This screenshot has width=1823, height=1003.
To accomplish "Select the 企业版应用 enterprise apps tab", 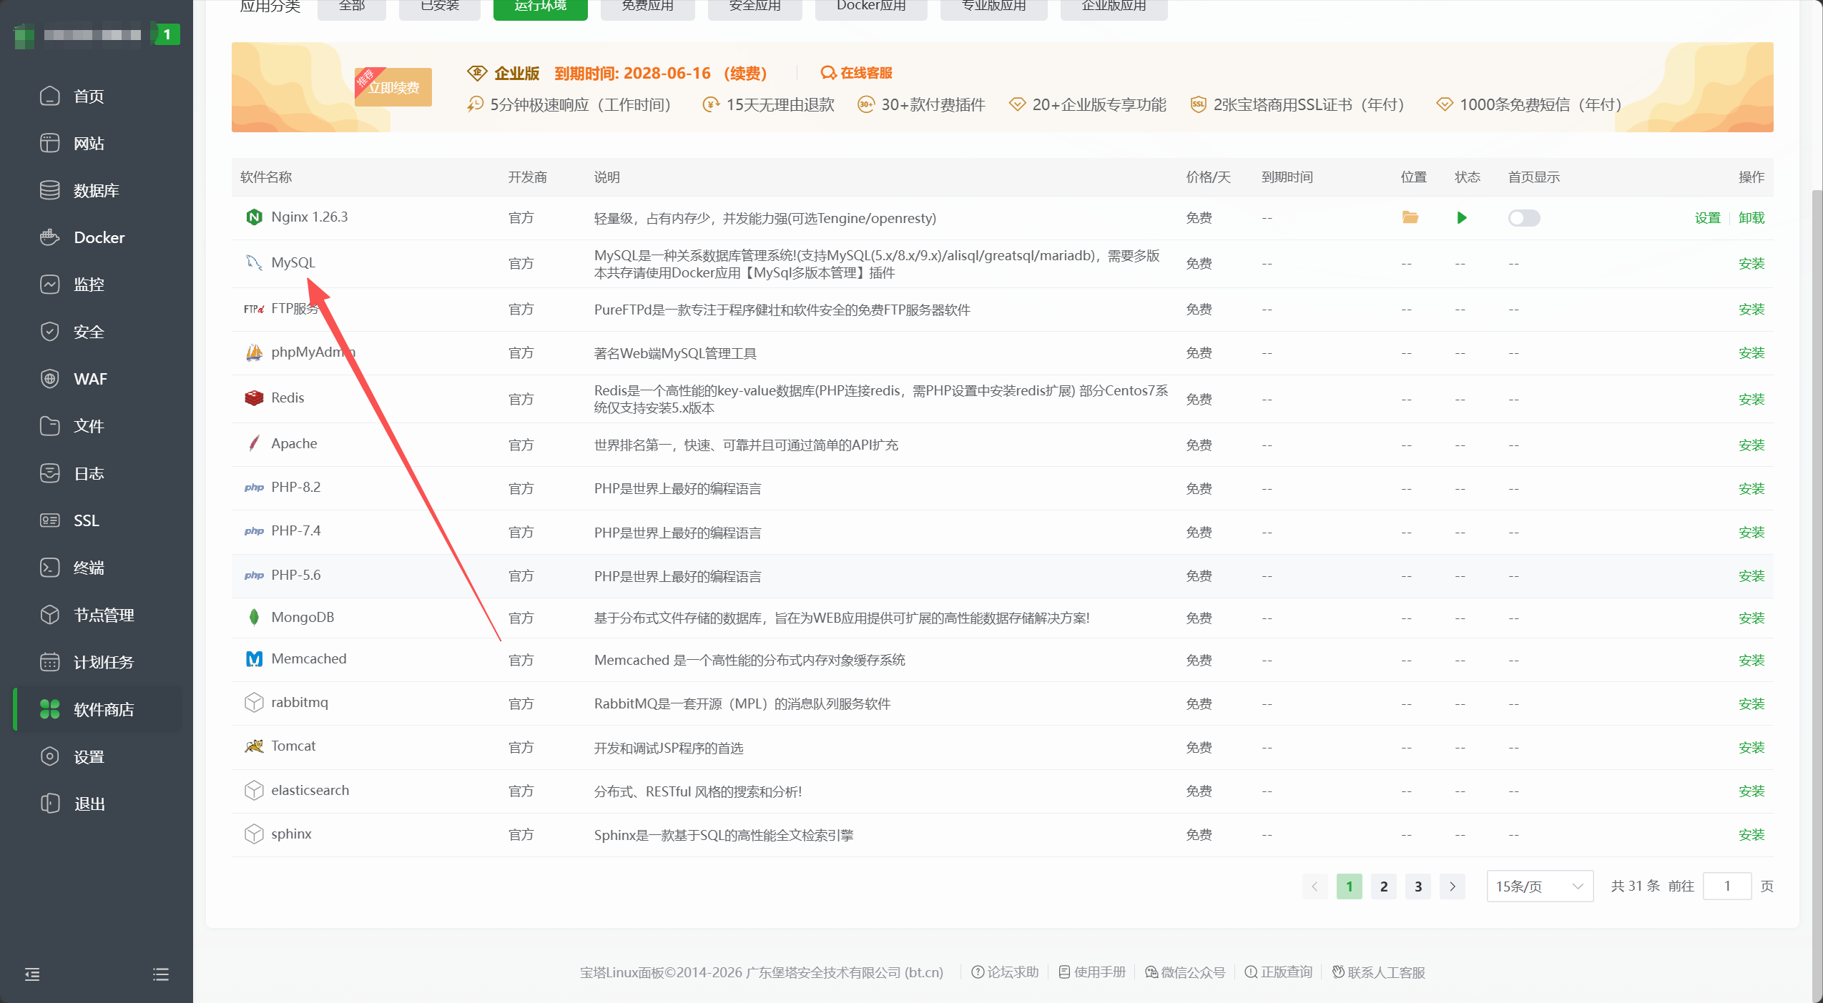I will pyautogui.click(x=1114, y=7).
